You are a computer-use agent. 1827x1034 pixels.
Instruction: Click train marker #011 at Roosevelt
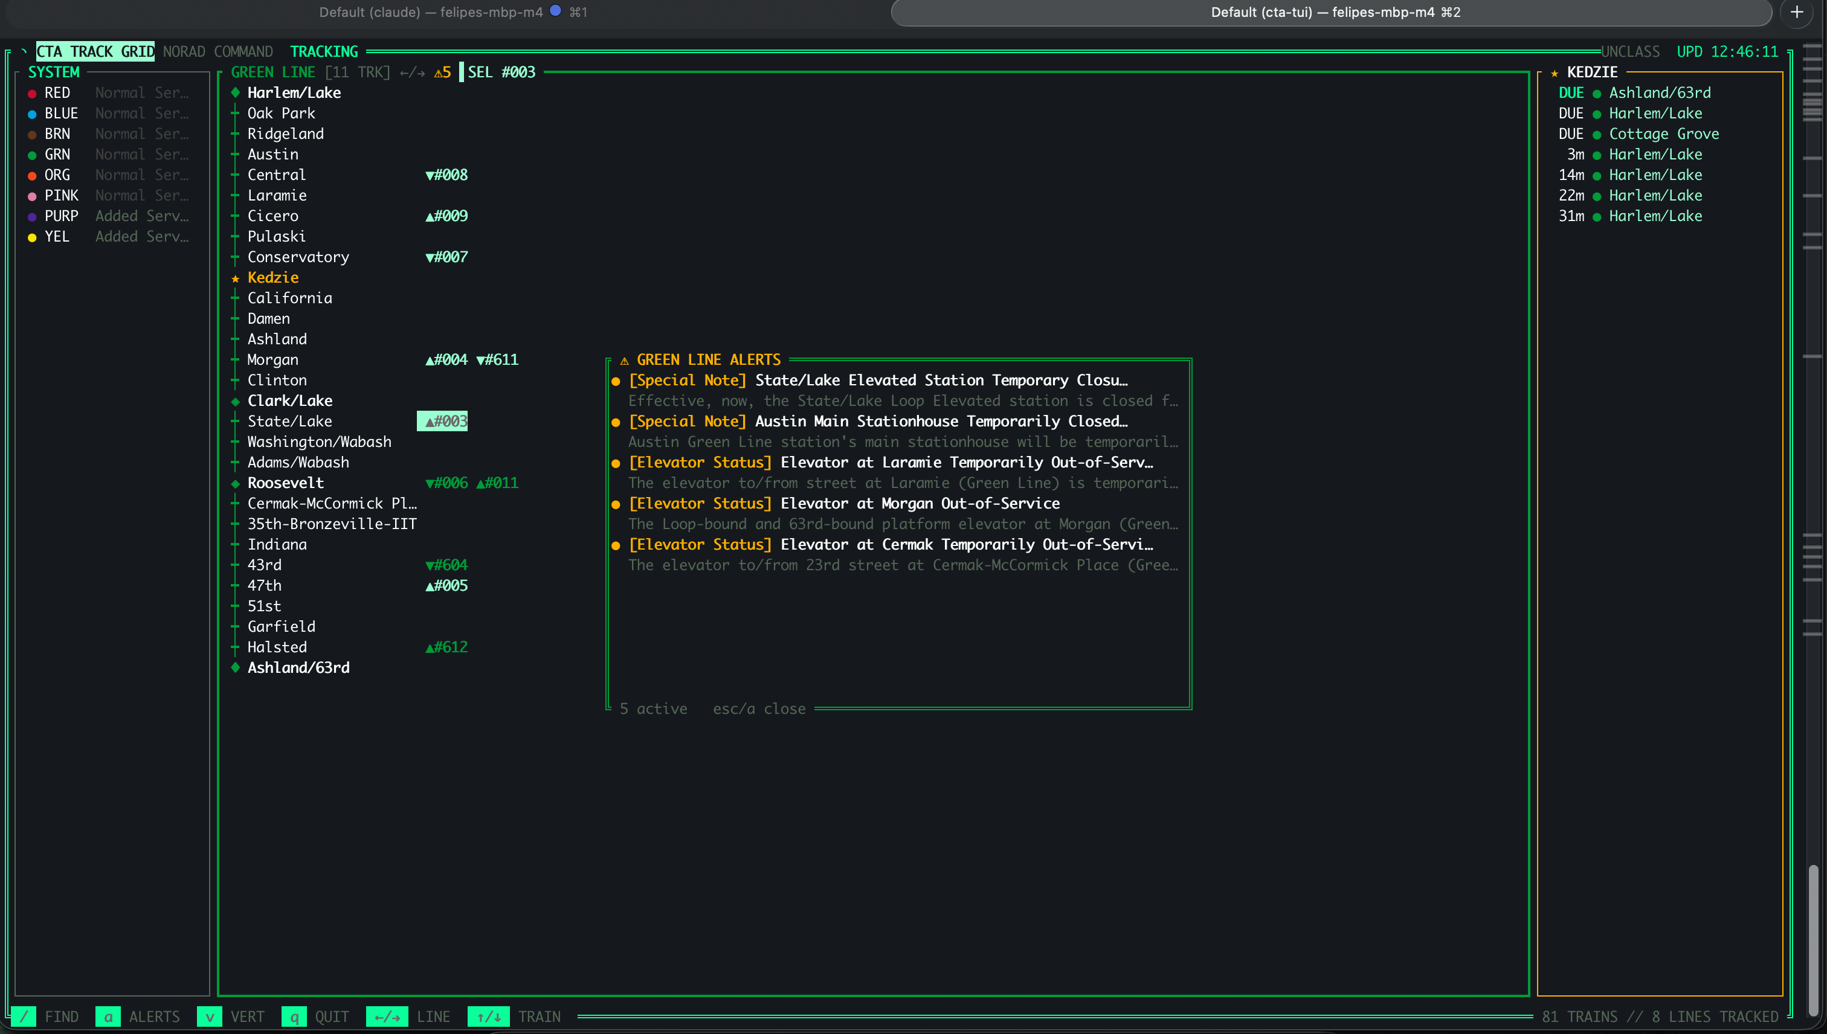tap(497, 483)
